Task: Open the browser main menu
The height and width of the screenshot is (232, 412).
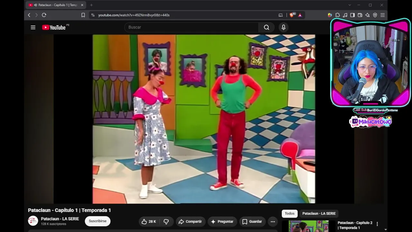Action: point(382,15)
